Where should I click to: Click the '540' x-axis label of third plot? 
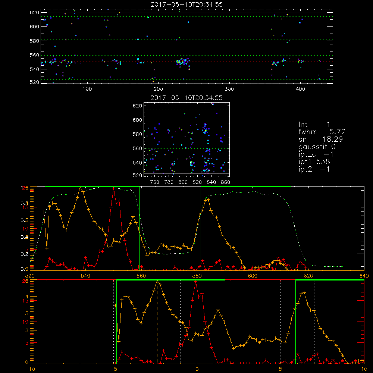(85, 276)
